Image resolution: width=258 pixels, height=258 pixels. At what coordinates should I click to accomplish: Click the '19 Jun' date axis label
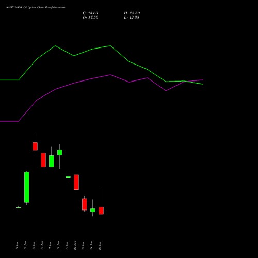tap(67, 246)
